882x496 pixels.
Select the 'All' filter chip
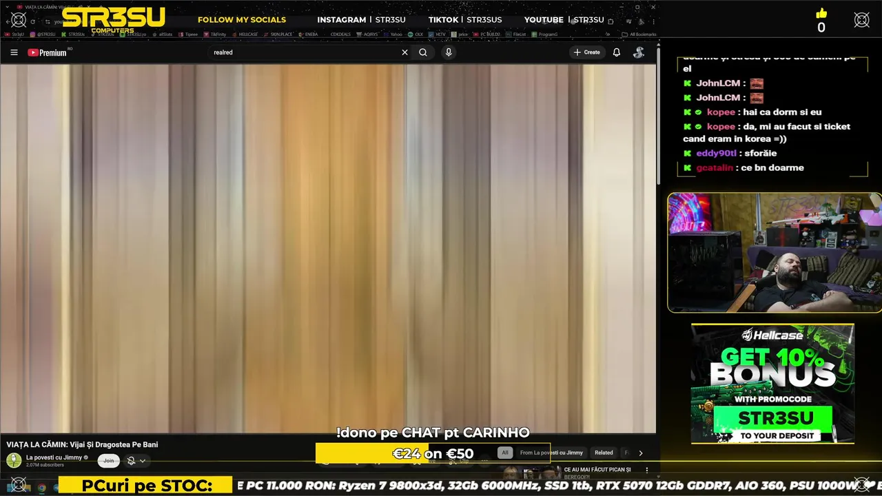(505, 453)
